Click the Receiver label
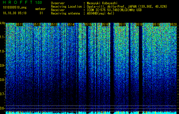 click(58, 10)
